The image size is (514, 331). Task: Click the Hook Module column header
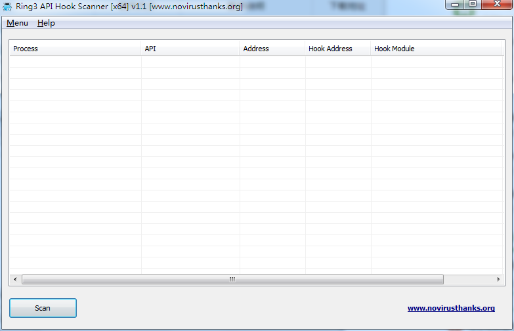tap(437, 49)
